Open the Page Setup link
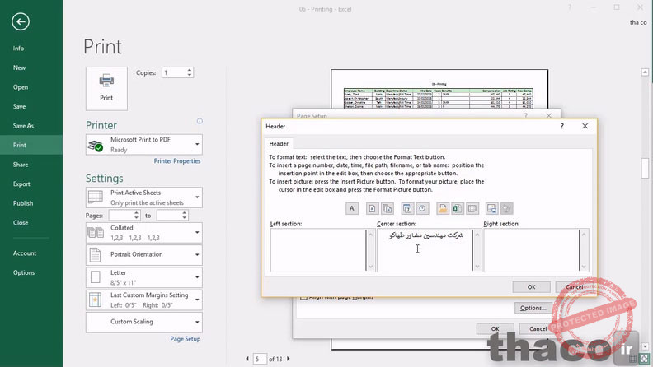This screenshot has height=367, width=653. (186, 339)
